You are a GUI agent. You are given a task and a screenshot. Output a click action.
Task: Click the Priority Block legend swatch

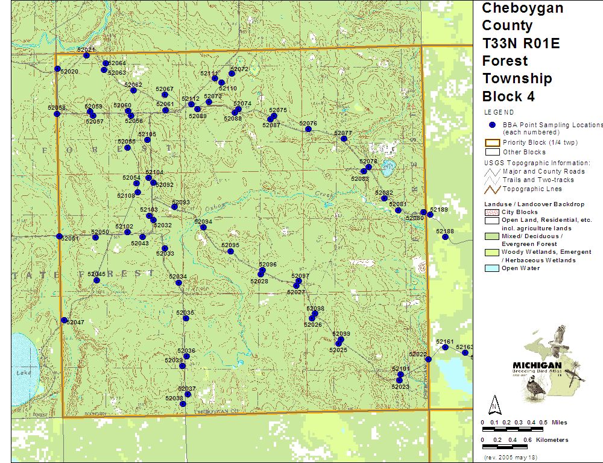[x=491, y=143]
